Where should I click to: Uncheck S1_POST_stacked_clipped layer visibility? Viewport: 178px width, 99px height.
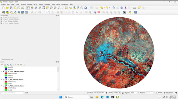pyautogui.click(x=4, y=86)
